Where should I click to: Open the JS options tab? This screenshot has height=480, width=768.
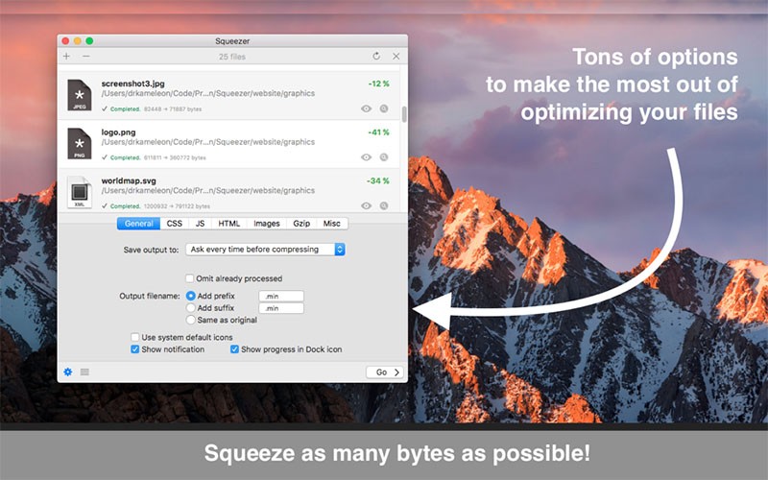point(200,224)
